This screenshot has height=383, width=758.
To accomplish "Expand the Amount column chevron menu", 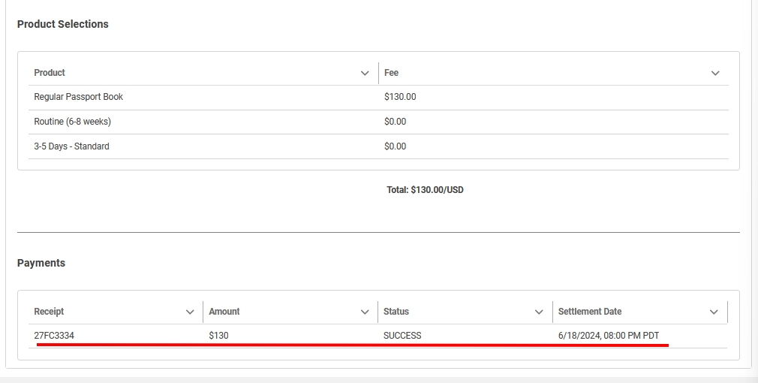I will [x=365, y=312].
